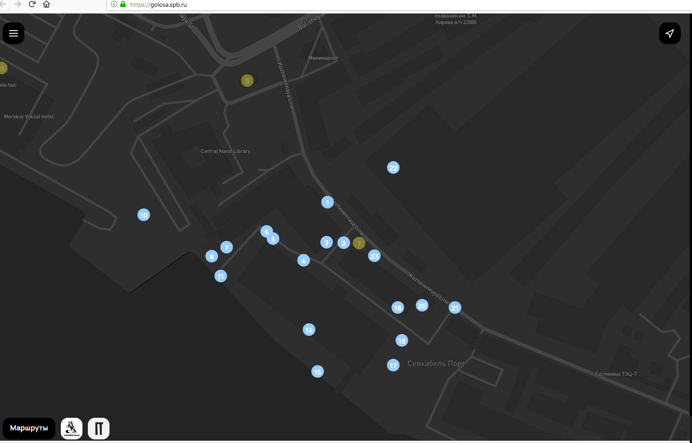692x443 pixels.
Task: Select blue map marker 23
Action: [x=374, y=256]
